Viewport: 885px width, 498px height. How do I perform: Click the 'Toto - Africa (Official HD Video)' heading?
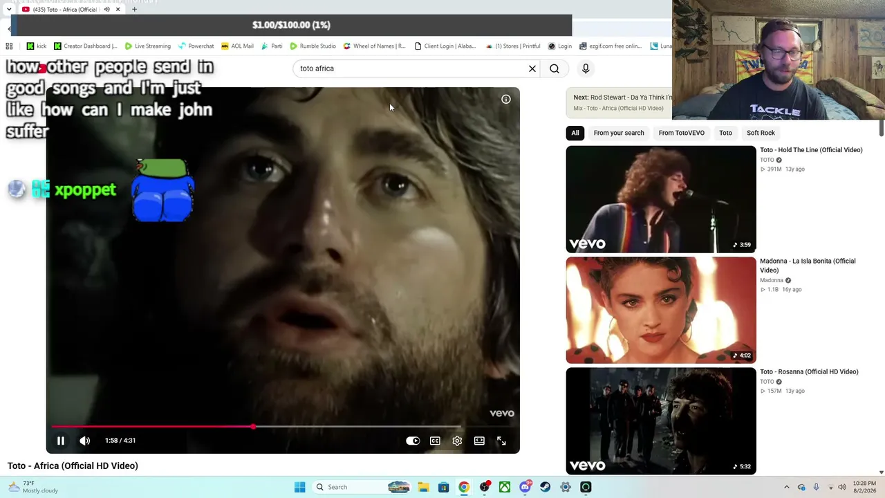[73, 466]
